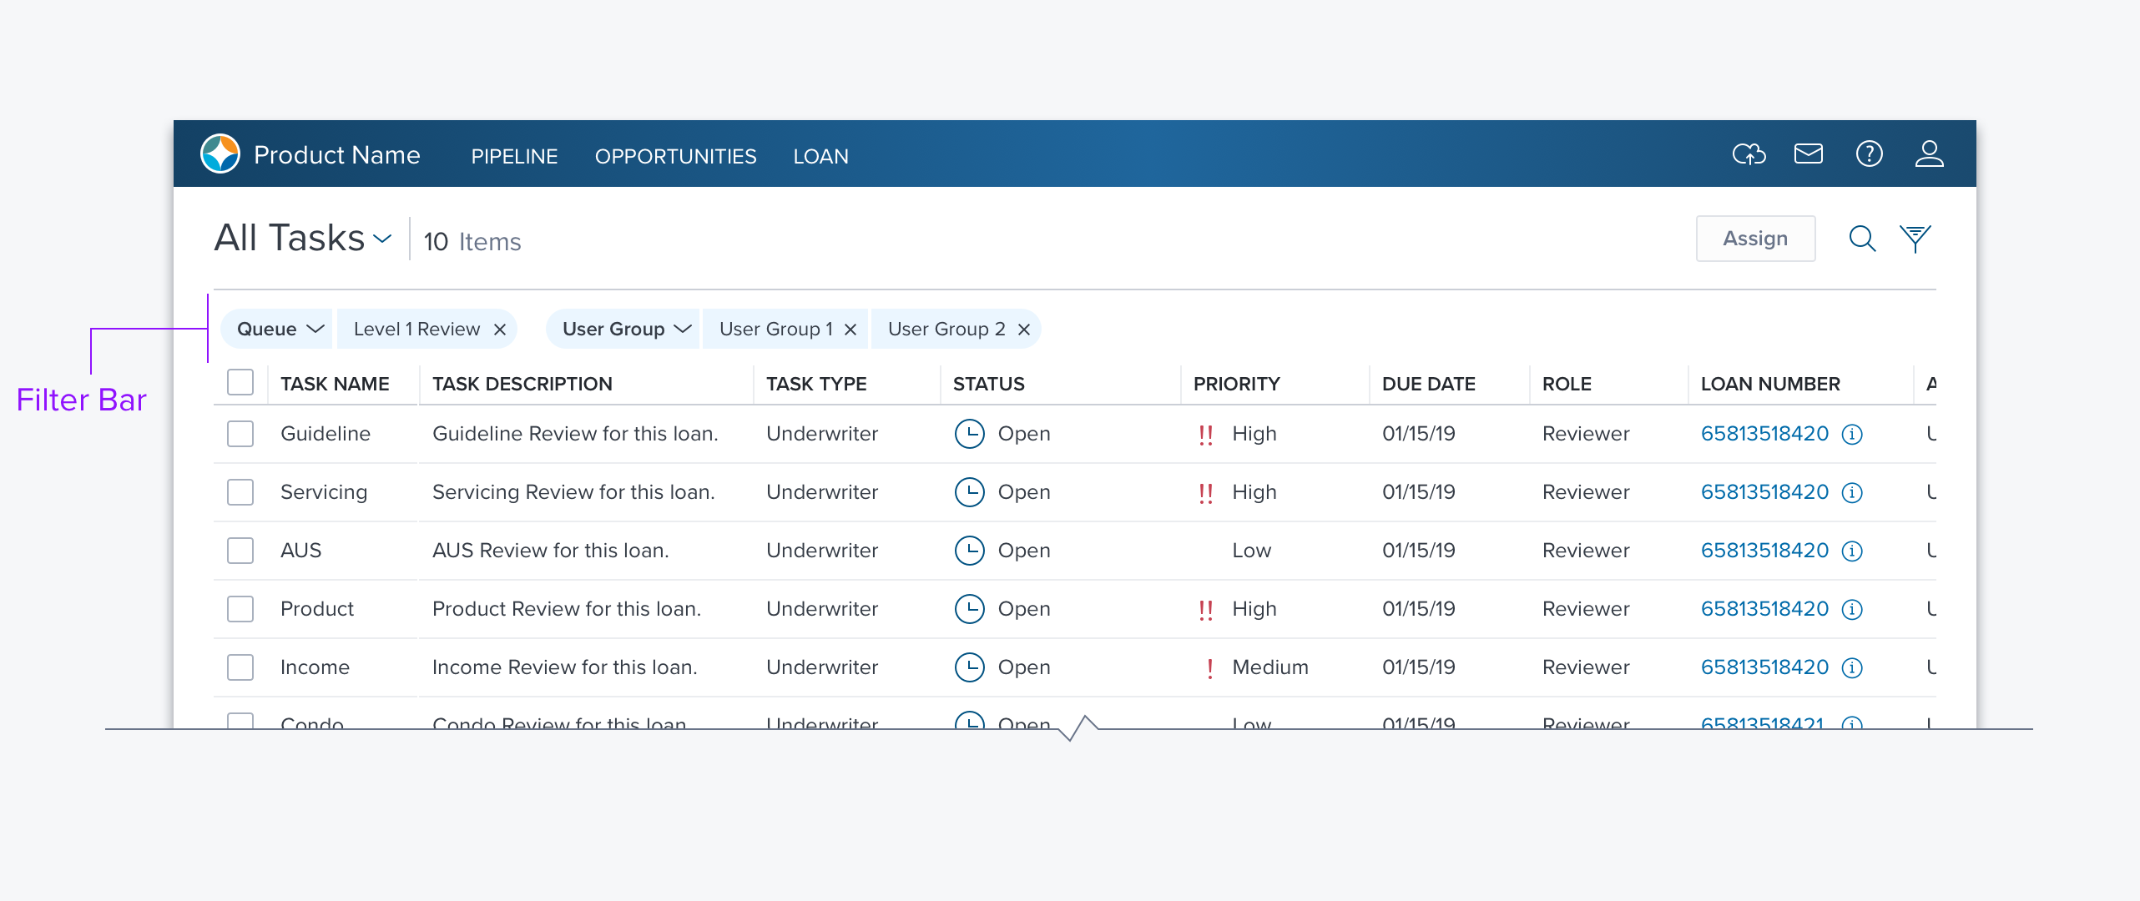Viewport: 2140px width, 901px height.
Task: Click the clock status icon in Servicing row
Action: 970,492
